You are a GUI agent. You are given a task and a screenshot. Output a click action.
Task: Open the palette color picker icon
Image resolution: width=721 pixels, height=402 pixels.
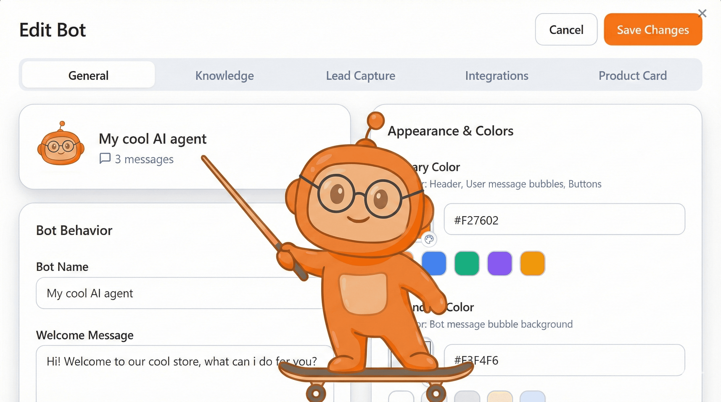click(429, 239)
